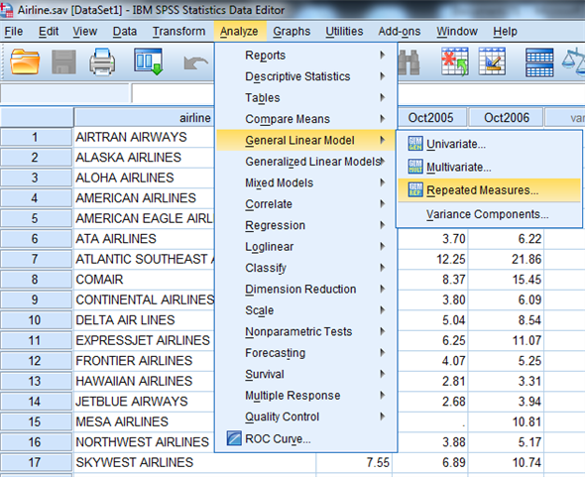Click the Undo arrow icon
Screen dimensions: 585x477
(x=196, y=63)
